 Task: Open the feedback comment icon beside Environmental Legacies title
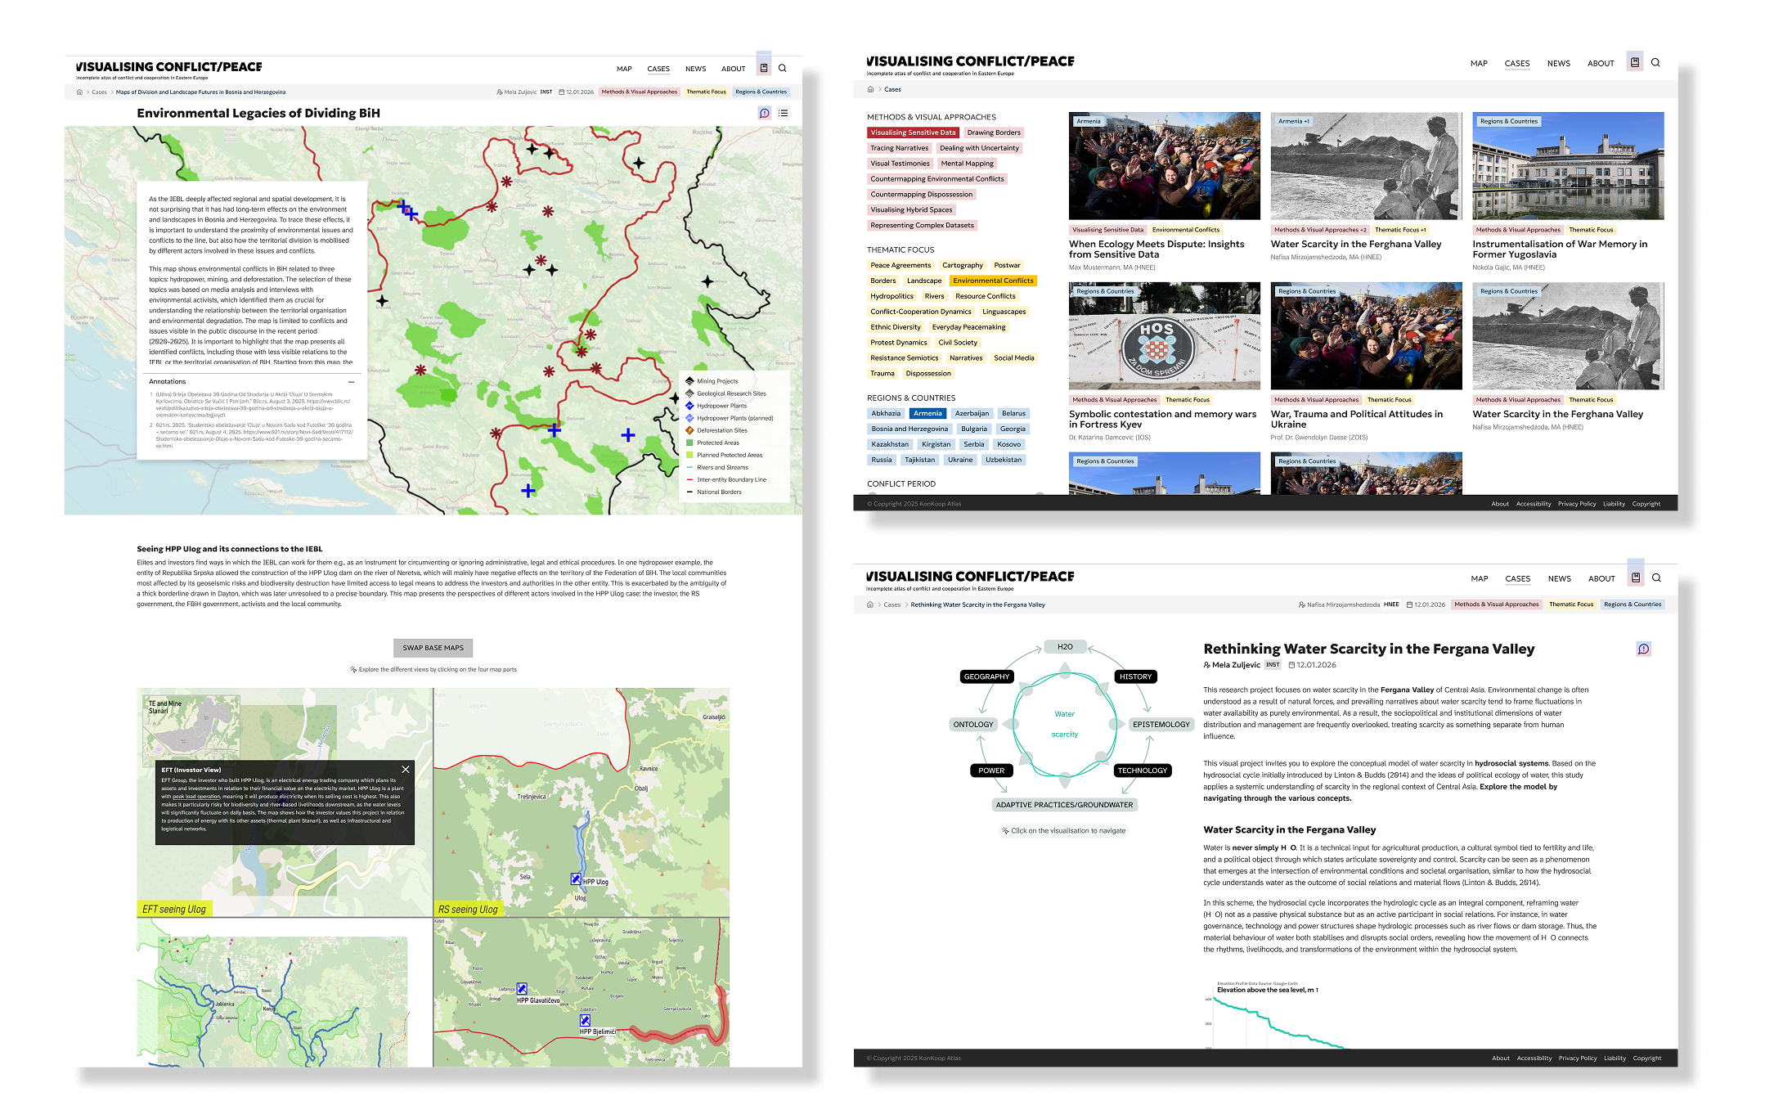click(765, 113)
